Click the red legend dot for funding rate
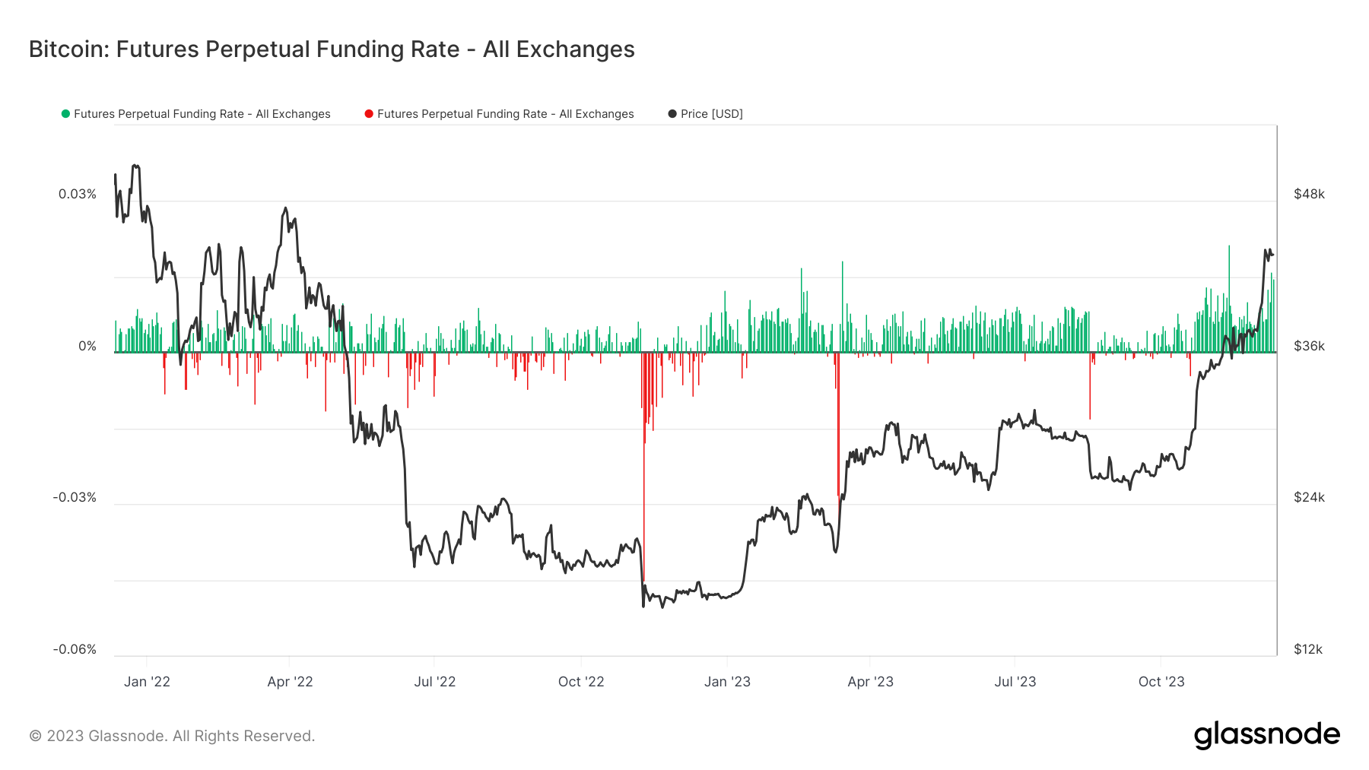The height and width of the screenshot is (770, 1369). 369,114
